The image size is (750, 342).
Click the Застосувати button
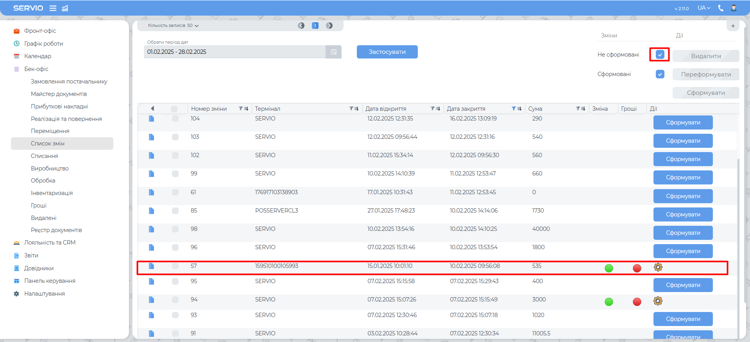387,52
